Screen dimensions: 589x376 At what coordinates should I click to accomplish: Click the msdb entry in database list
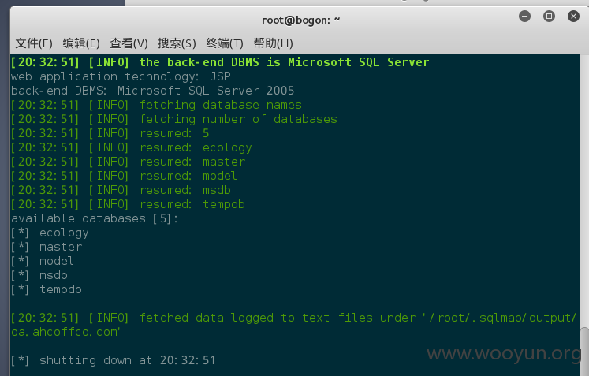pos(54,275)
